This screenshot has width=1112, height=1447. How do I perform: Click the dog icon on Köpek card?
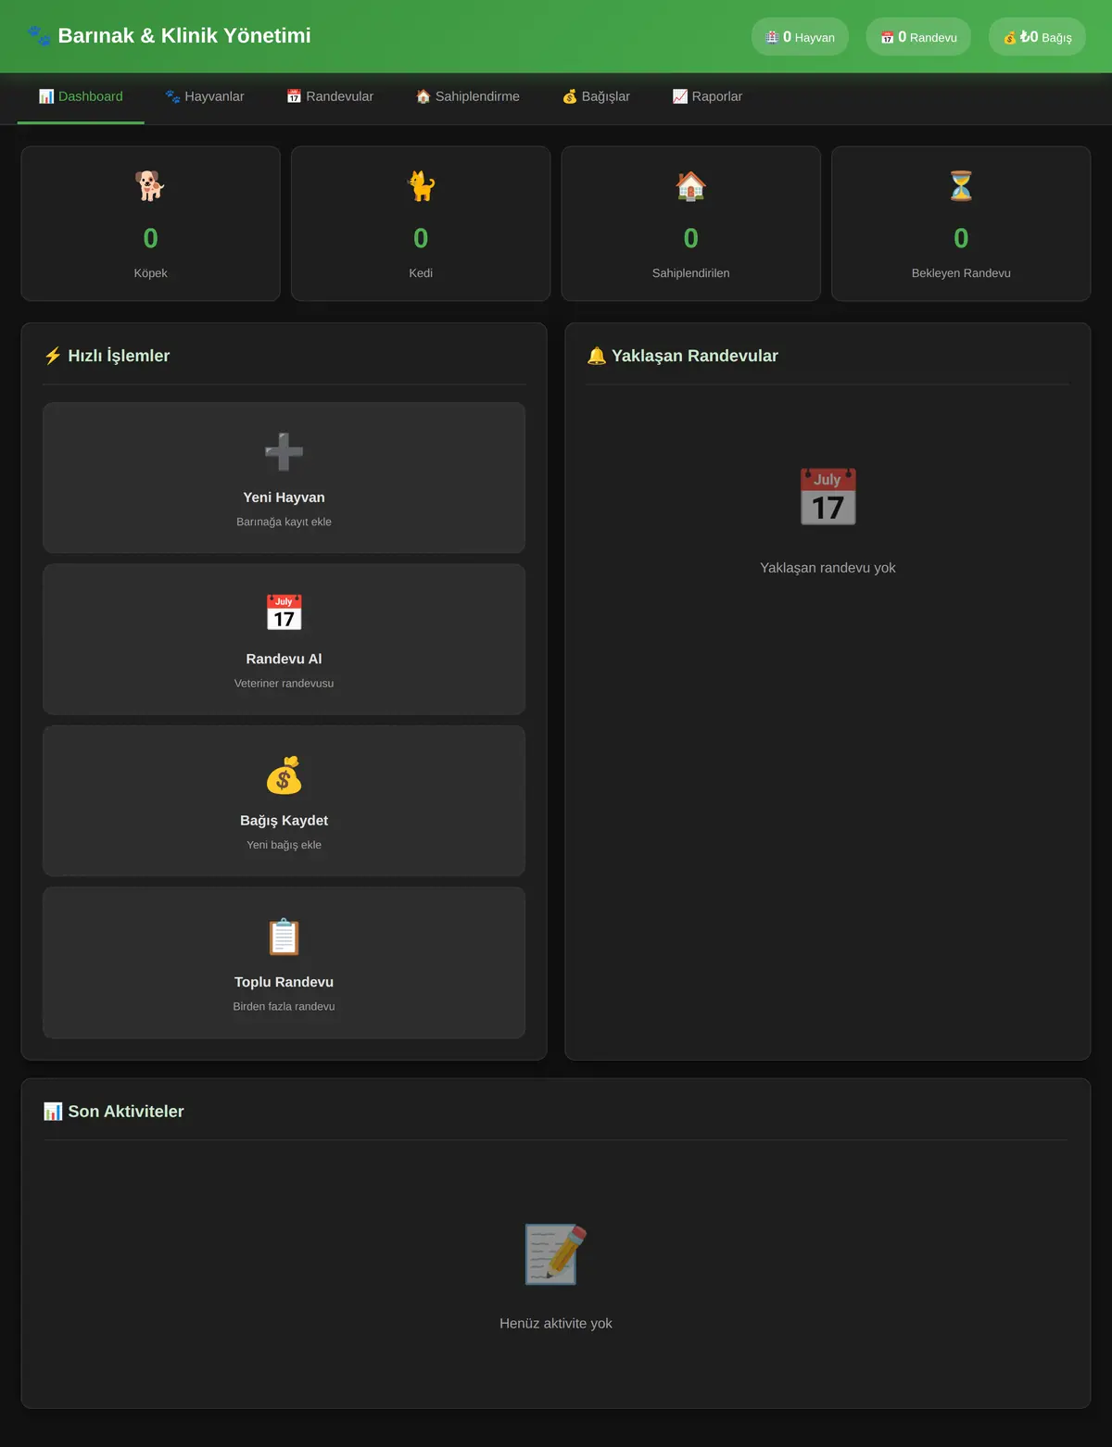click(x=150, y=185)
